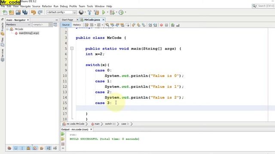Screen dimensions: 275x154
Task: Toggle Bookmark icon in editor toolbar
Action: coord(144,25)
